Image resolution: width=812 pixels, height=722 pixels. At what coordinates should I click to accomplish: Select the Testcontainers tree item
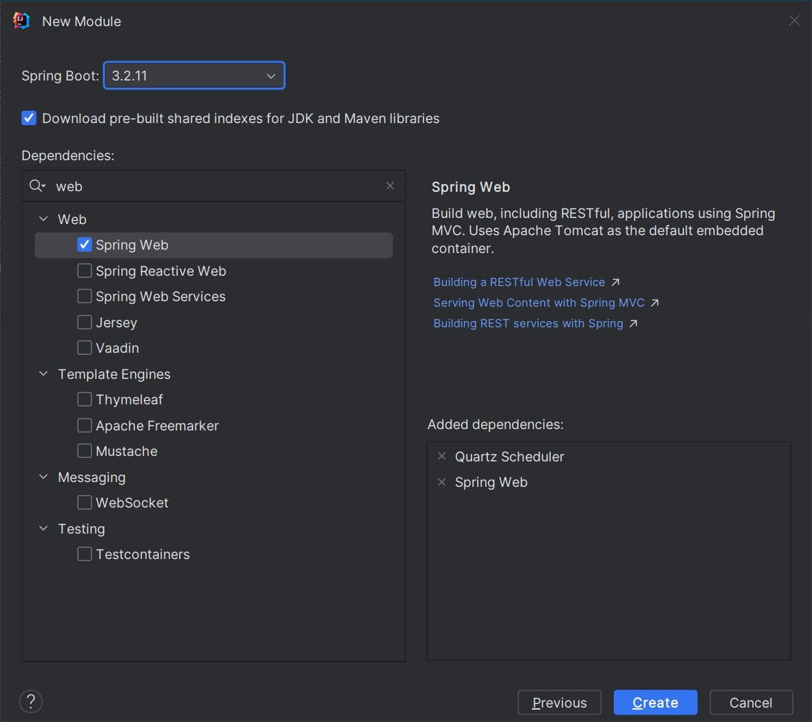[x=142, y=554]
